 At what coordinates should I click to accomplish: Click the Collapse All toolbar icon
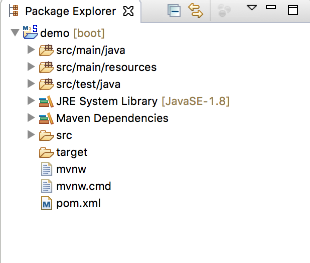(174, 11)
